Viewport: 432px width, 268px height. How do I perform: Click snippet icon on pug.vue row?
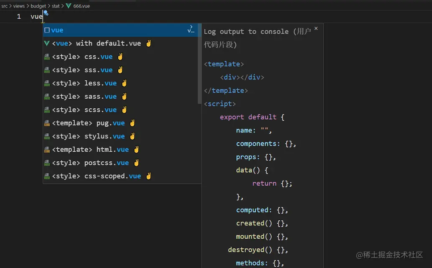pyautogui.click(x=47, y=123)
